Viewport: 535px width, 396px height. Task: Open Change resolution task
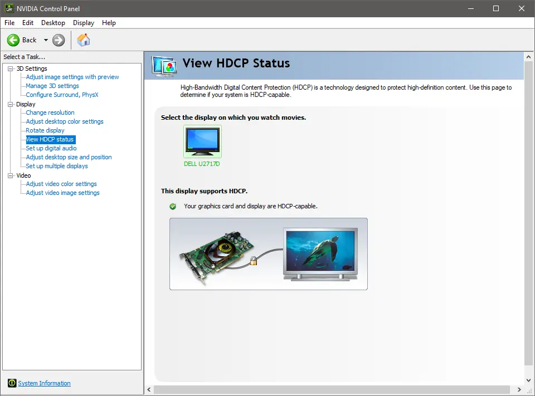pos(50,113)
